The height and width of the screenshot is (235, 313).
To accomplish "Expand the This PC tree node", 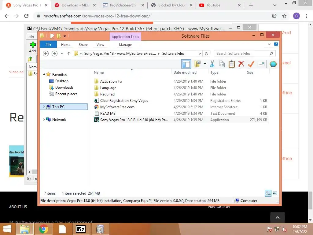I will click(x=44, y=106).
